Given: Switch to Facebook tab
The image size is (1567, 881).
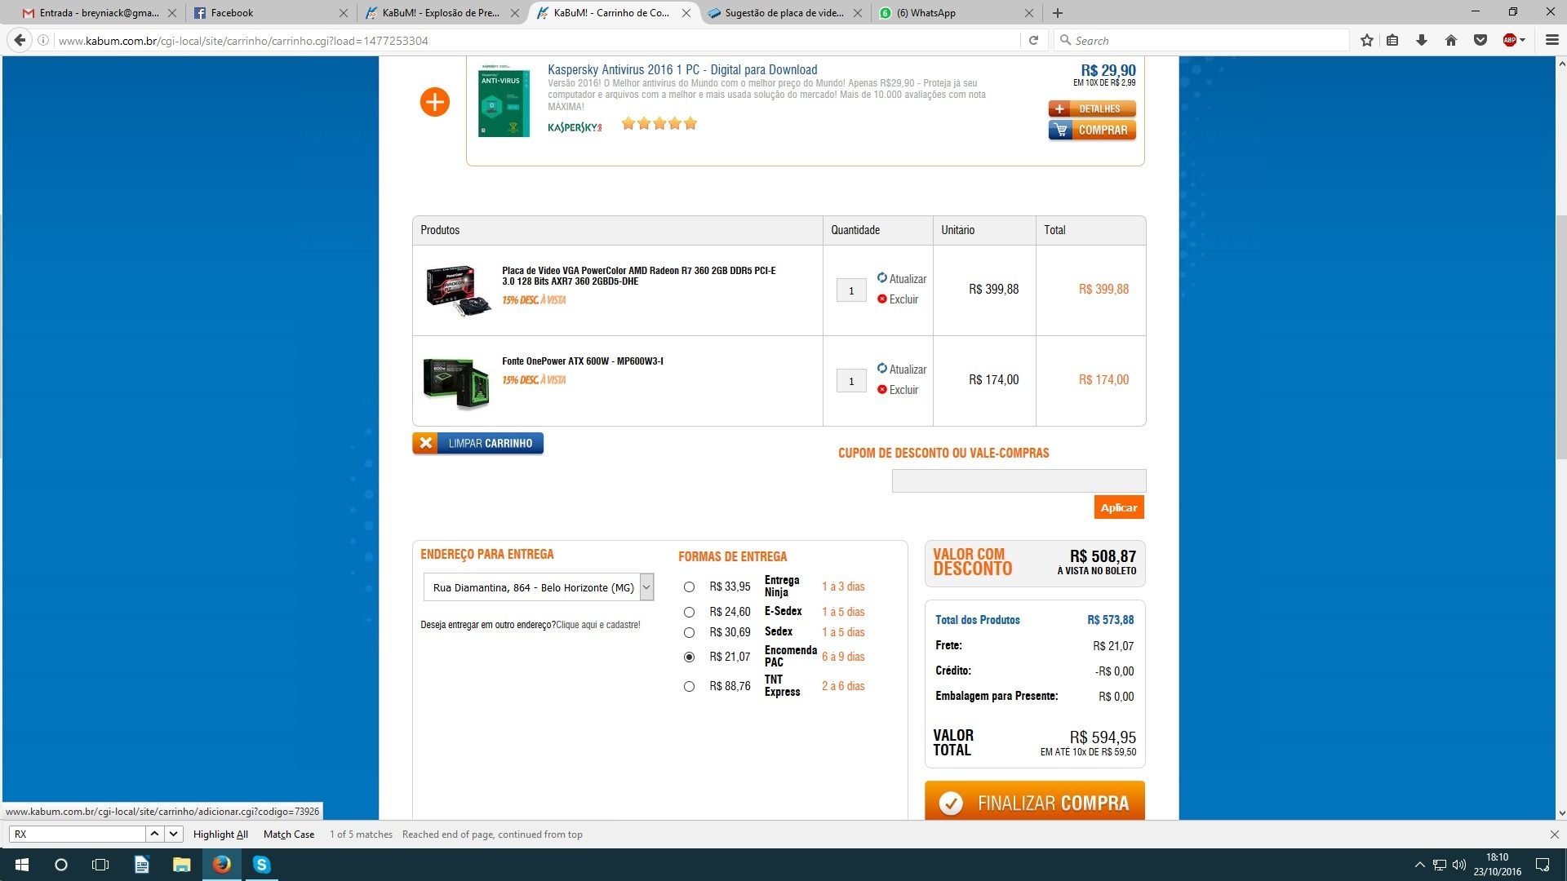Looking at the screenshot, I should (269, 13).
